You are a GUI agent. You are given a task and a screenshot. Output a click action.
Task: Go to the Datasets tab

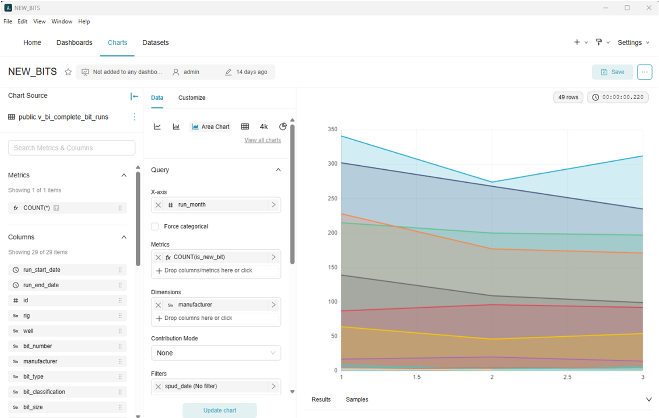point(155,42)
